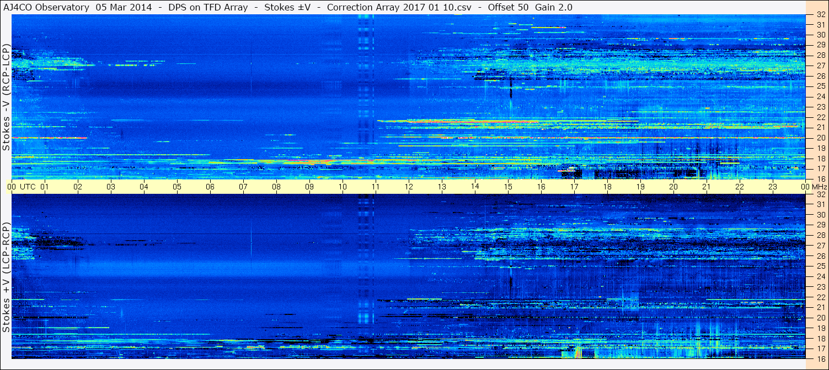The height and width of the screenshot is (370, 829).
Task: Click the '00 UTC' time axis label
Action: click(x=21, y=187)
